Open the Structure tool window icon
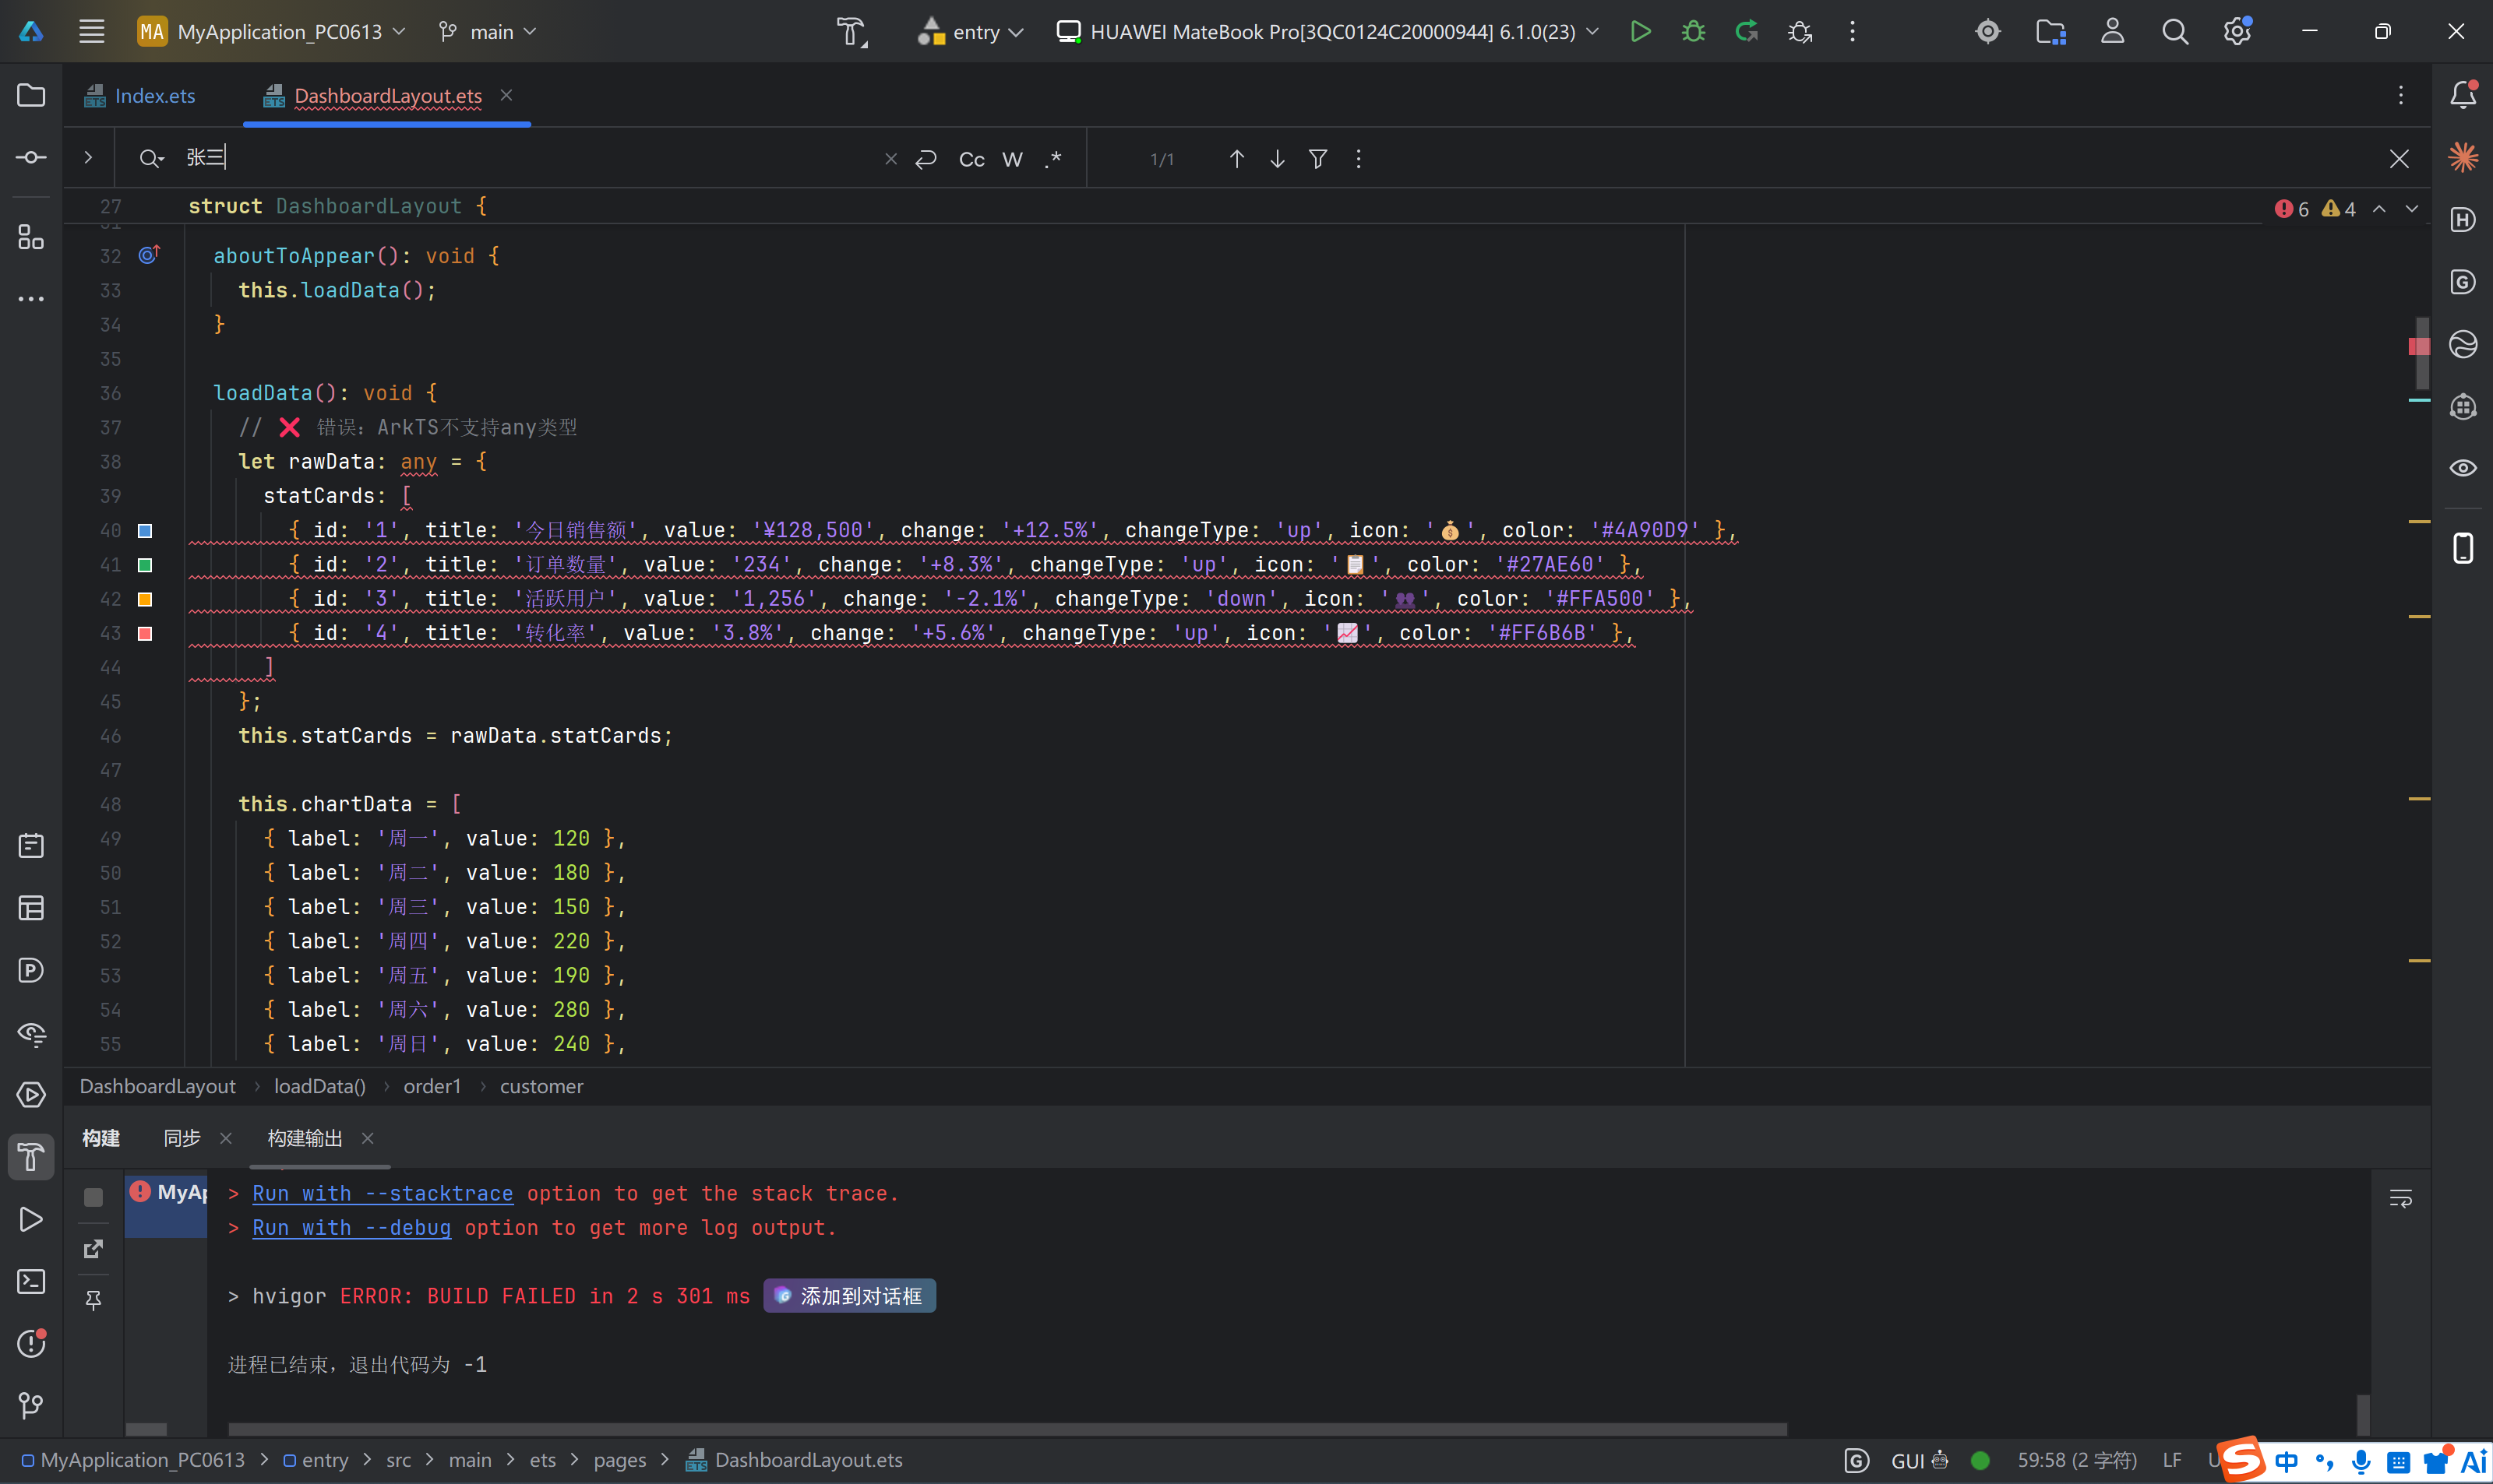 31,237
